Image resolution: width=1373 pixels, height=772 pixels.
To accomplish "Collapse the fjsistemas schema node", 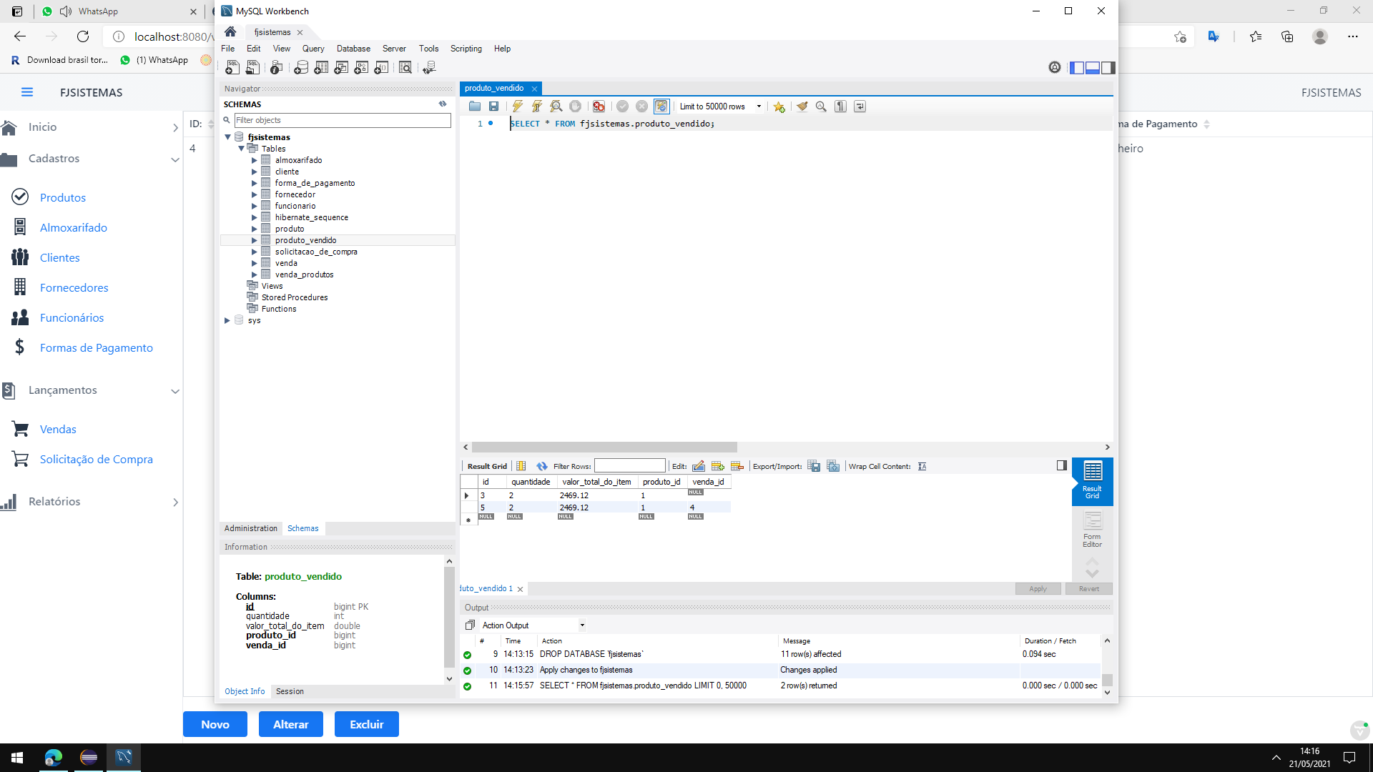I will 228,137.
